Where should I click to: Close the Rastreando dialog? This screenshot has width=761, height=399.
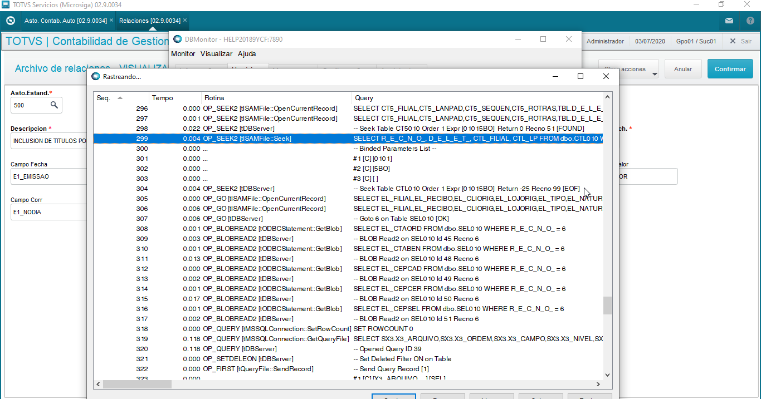tap(606, 76)
